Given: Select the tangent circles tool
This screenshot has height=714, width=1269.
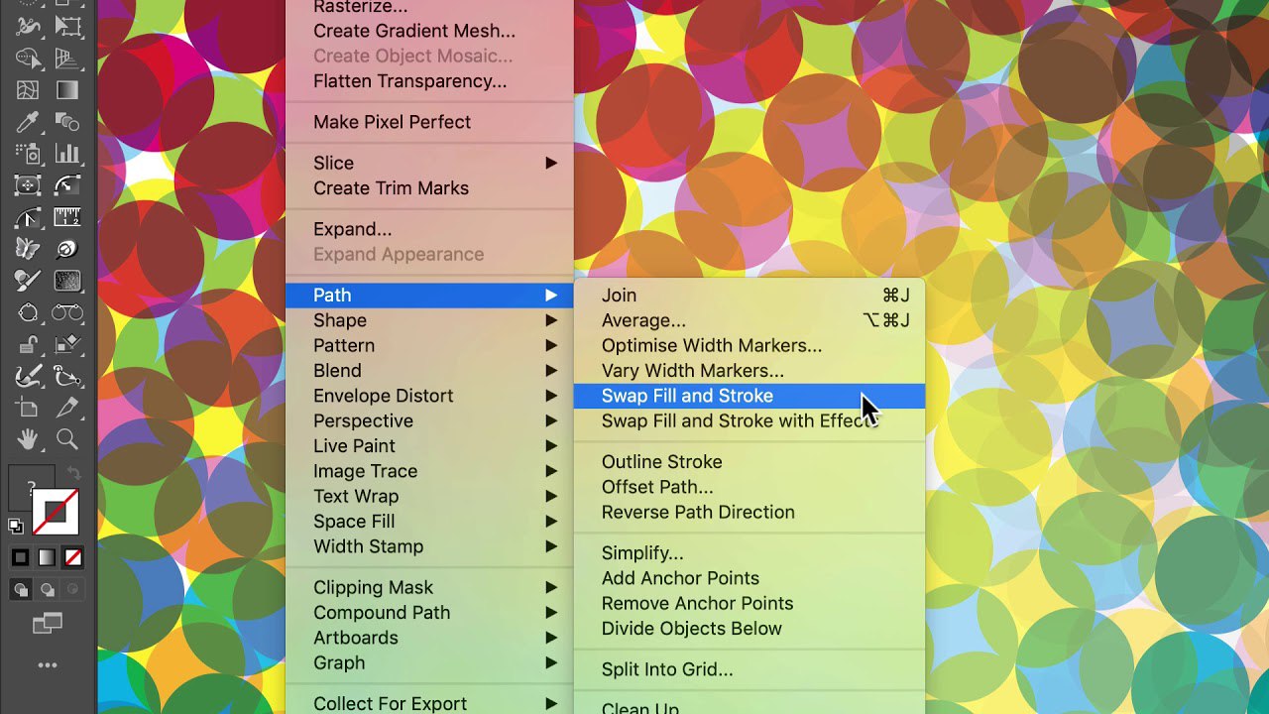Looking at the screenshot, I should coord(67,312).
